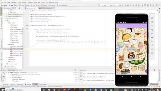Expand the Load build node

(10, 76)
